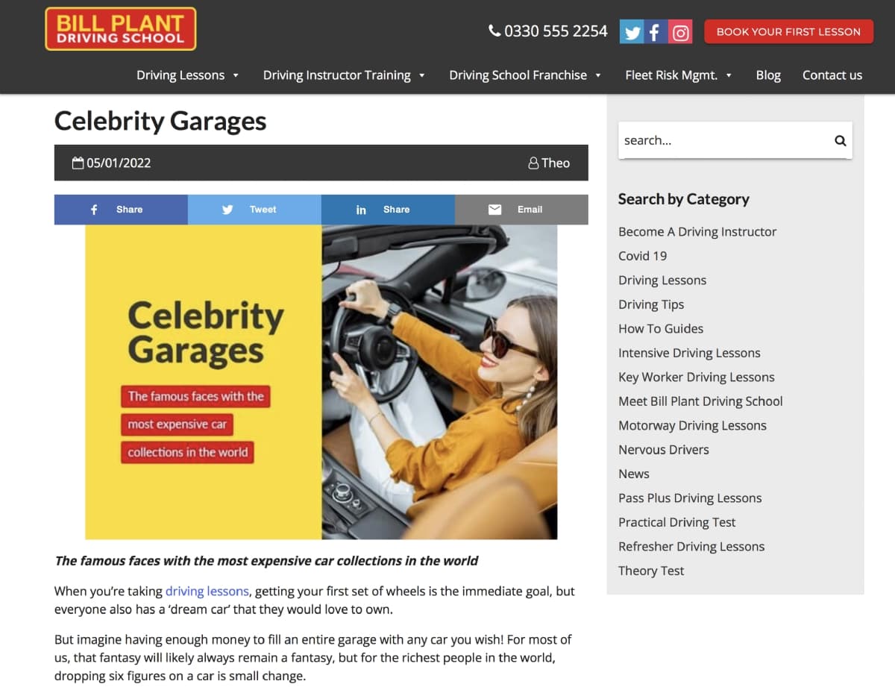Follow the 'driving lessons' text link
Screen dimensions: 895x693
(207, 591)
